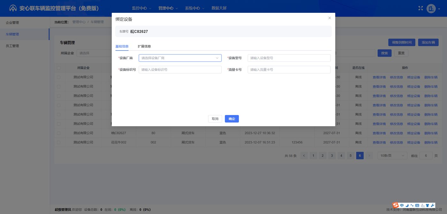Click the 取消 button in the dialog
This screenshot has width=447, height=214.
pyautogui.click(x=215, y=119)
